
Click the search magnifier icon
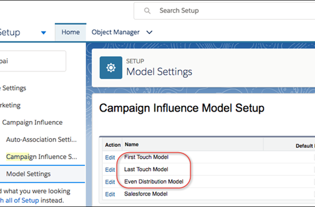147,11
